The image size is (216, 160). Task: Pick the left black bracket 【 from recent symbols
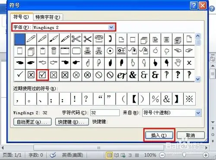133,99
